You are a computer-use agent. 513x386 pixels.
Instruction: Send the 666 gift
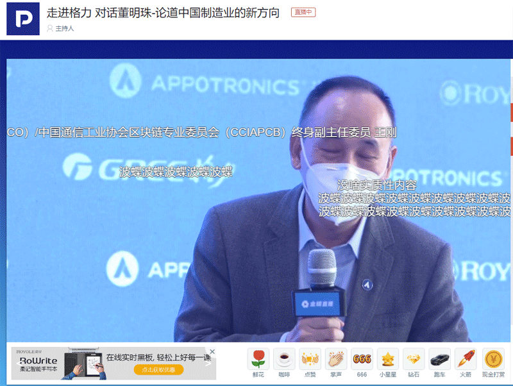[x=362, y=359]
